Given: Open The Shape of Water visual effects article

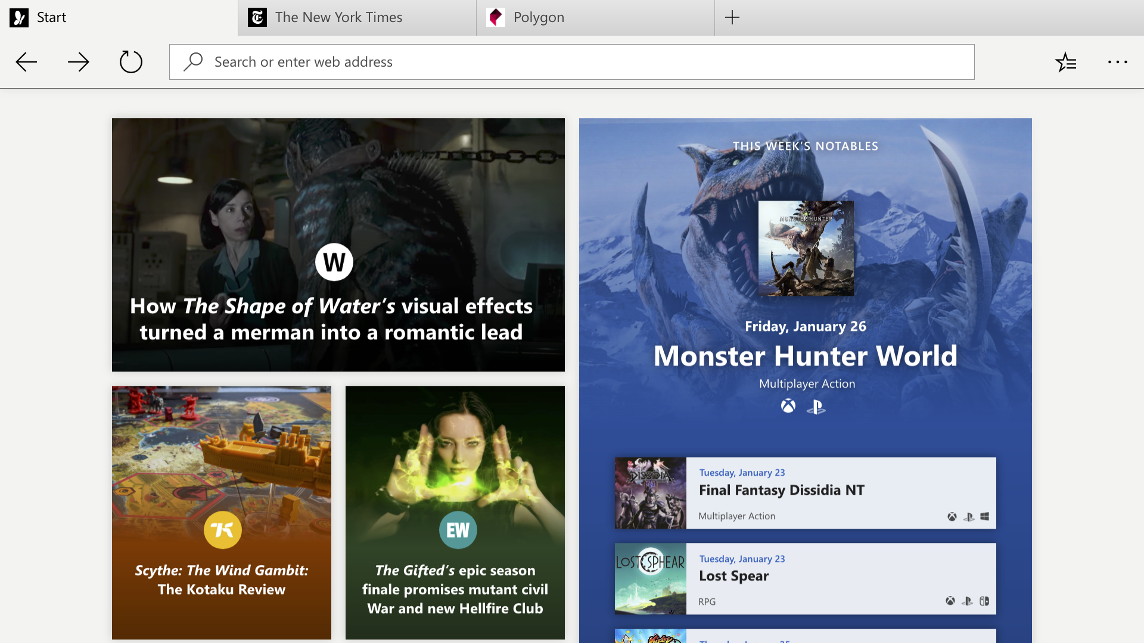Looking at the screenshot, I should click(338, 245).
